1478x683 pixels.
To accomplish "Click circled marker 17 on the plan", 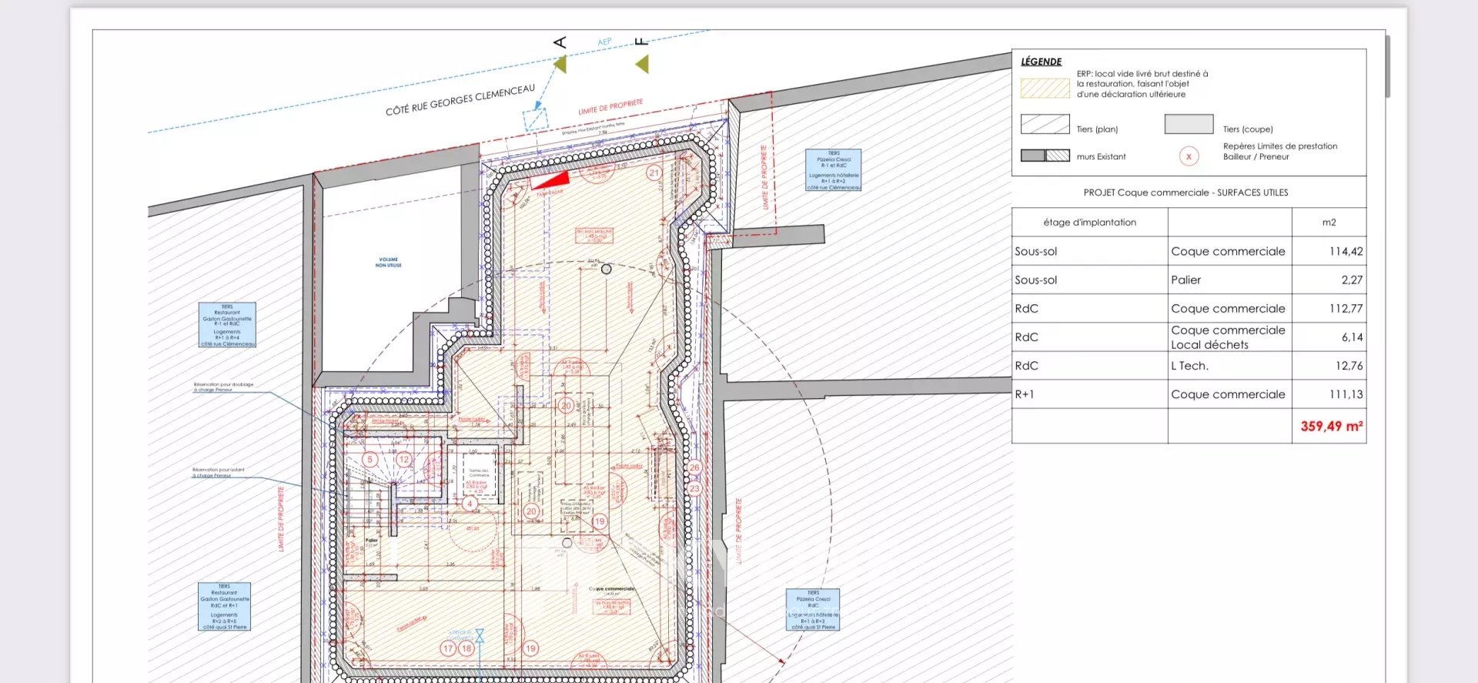I will click(x=448, y=648).
